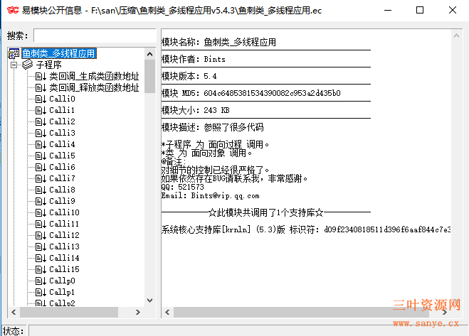Click the tree panel scroll left arrow
Screen dimensions: 469x336
(x=14, y=312)
